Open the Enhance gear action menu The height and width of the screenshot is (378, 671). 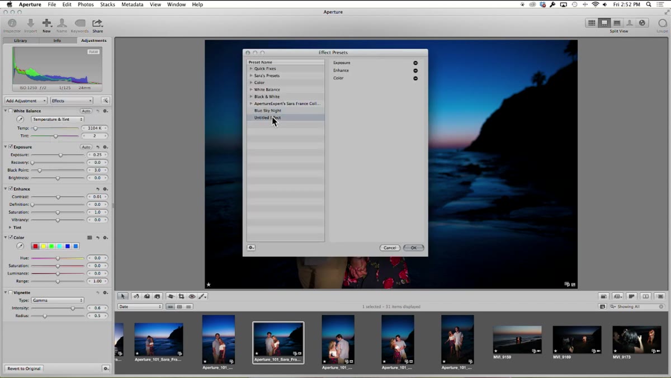point(105,189)
